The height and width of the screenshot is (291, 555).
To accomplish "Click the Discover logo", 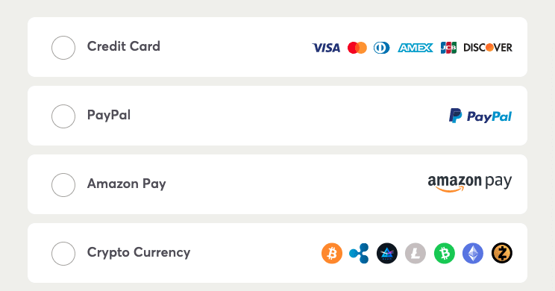I will 488,48.
